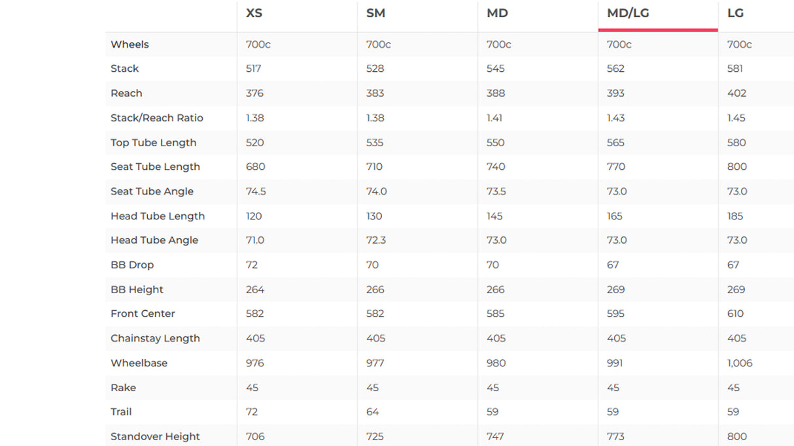Screen dimensions: 794x446
Task: Open the LG size tab
Action: [735, 13]
